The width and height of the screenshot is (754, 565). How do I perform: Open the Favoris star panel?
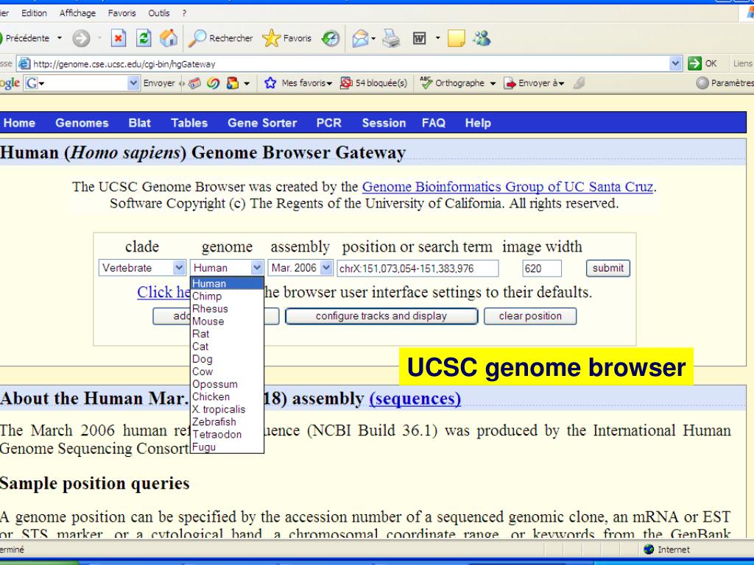[287, 38]
